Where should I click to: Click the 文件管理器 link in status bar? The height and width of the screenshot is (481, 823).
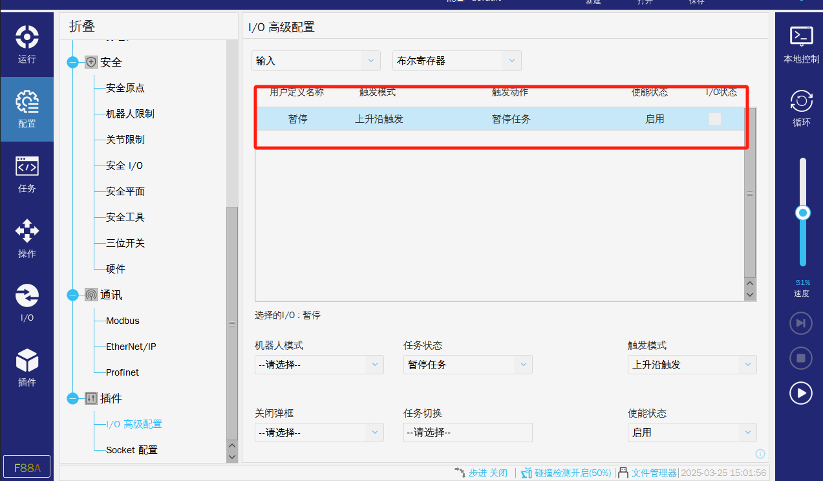653,473
